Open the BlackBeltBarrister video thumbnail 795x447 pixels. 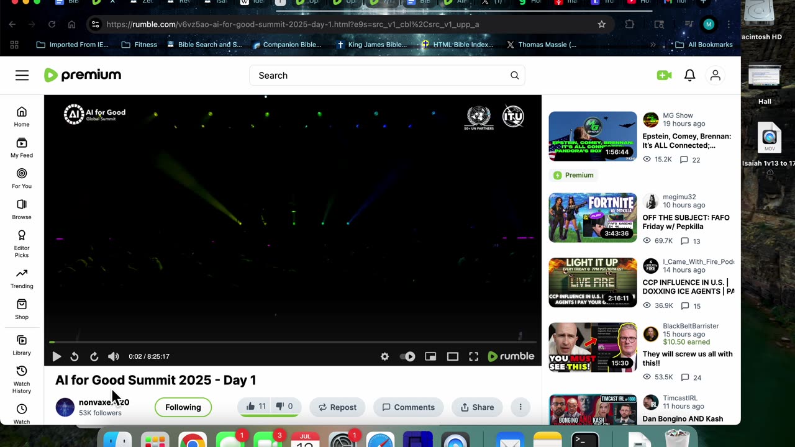click(x=593, y=348)
